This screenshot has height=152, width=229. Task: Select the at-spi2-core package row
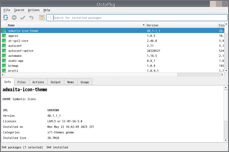(113, 41)
